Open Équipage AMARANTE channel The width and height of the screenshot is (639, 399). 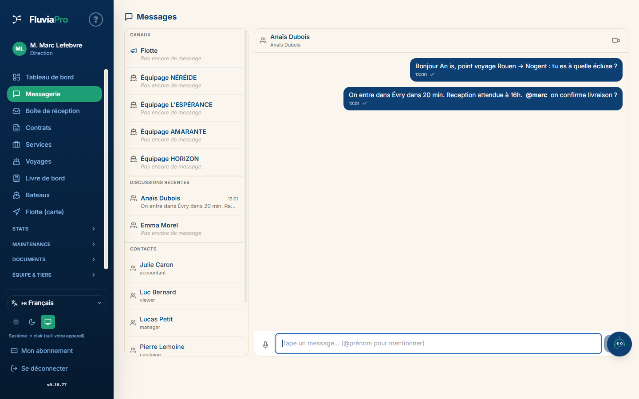click(x=184, y=135)
